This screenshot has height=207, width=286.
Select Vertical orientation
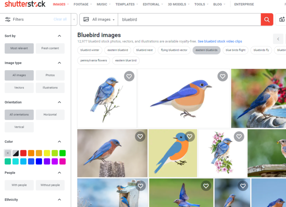[19, 127]
